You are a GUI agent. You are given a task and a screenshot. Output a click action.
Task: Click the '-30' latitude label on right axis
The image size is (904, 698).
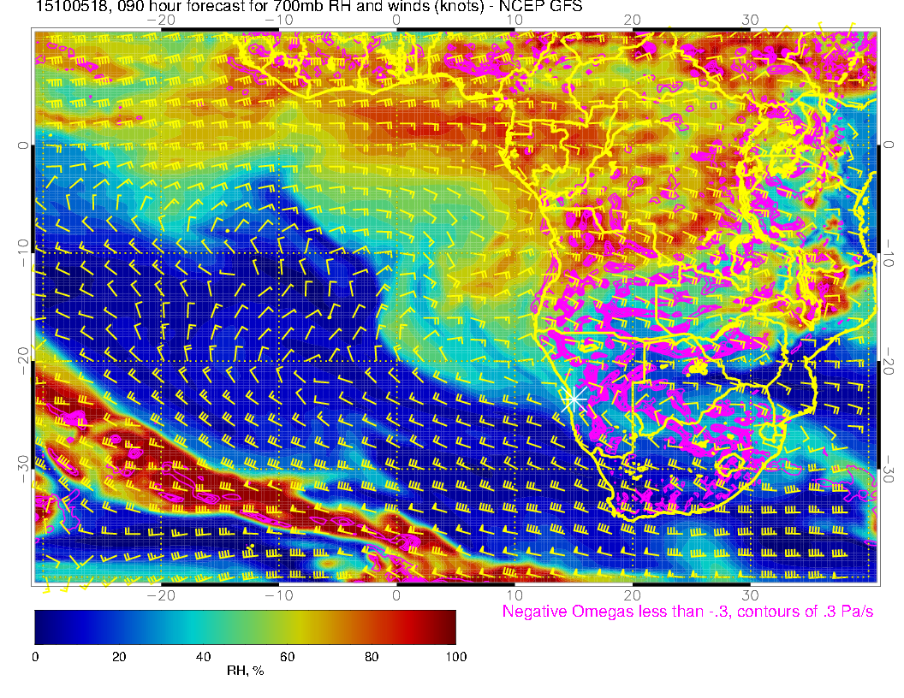tap(888, 468)
